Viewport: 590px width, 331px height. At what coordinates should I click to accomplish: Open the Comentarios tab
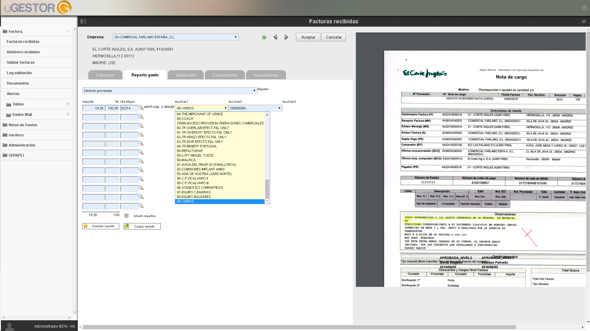point(225,75)
